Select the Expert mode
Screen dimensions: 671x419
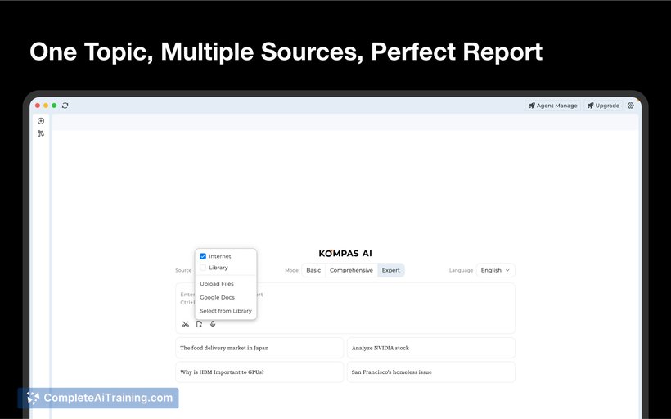point(390,270)
